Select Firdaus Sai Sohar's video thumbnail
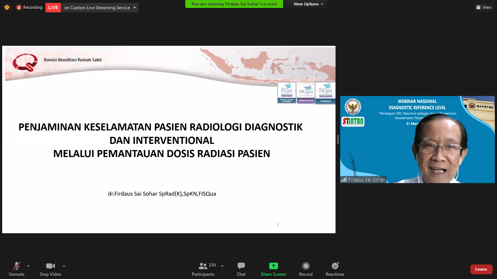 [417, 139]
